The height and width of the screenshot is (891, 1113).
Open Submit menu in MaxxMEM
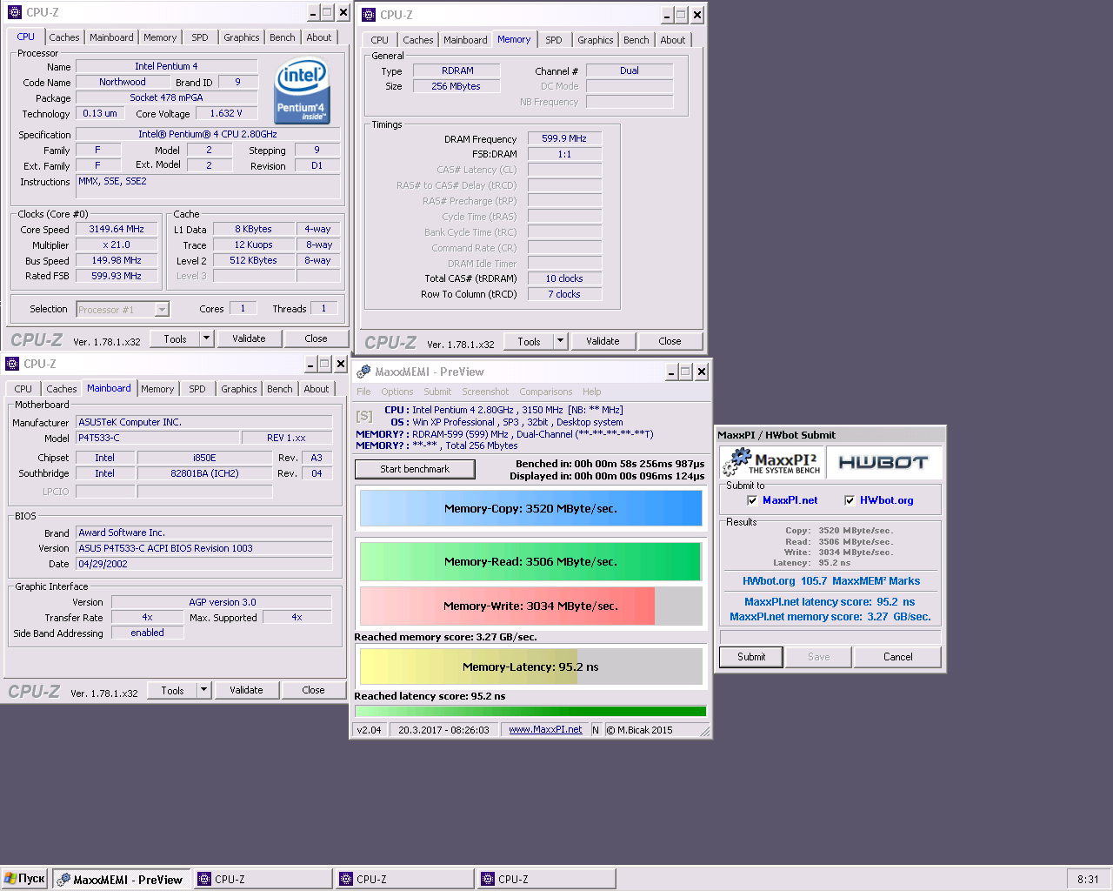(x=437, y=392)
